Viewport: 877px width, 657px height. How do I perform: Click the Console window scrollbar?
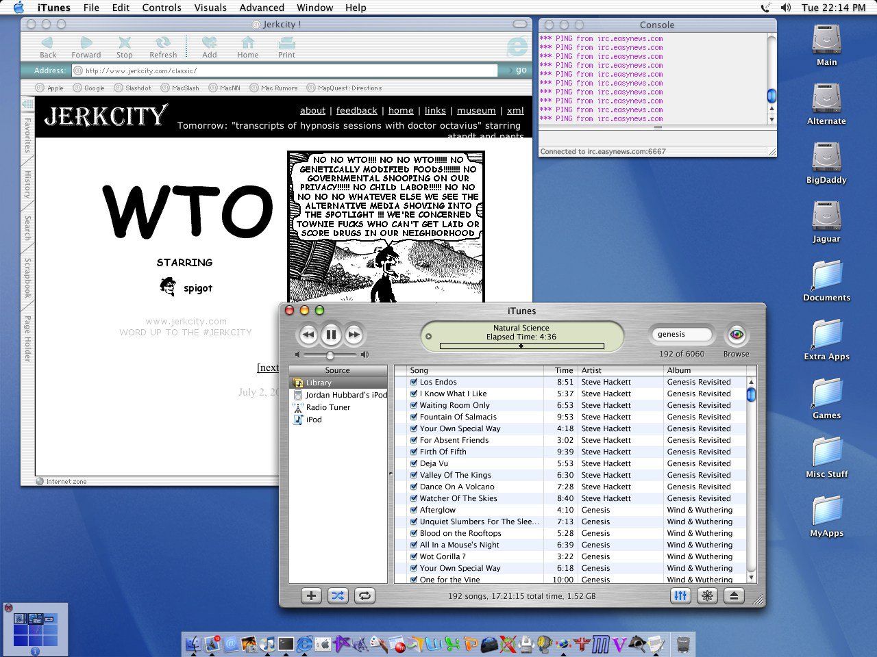pos(771,79)
